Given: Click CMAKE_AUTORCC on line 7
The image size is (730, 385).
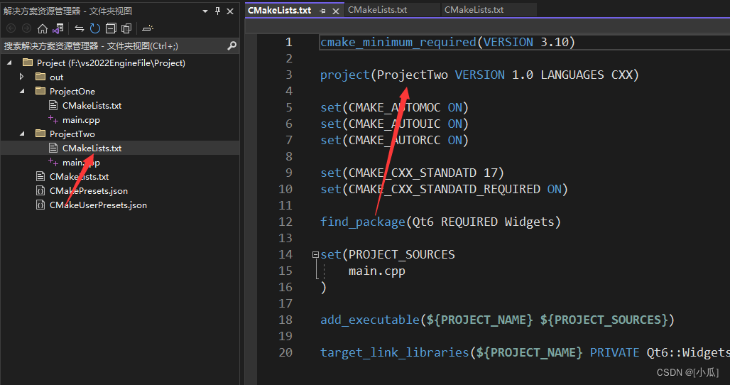Looking at the screenshot, I should click(394, 140).
